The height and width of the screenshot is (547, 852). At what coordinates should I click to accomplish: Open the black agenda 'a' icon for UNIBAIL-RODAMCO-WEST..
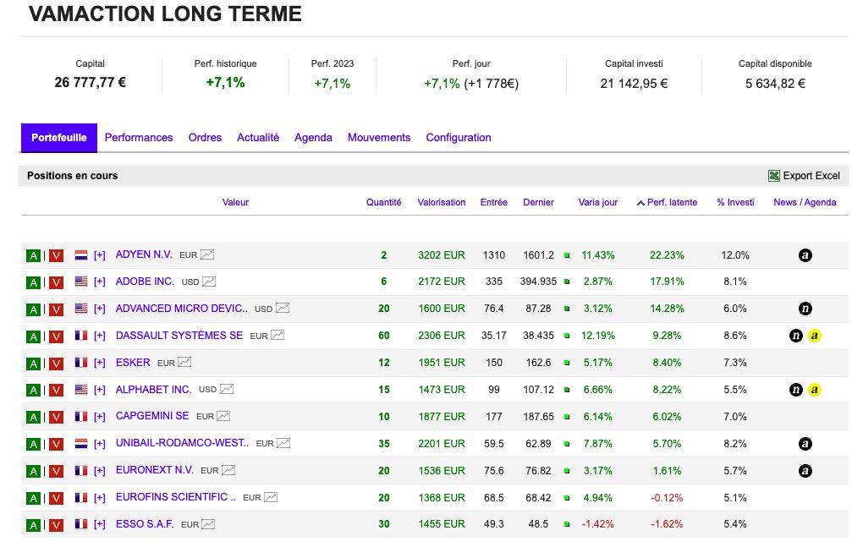tap(805, 444)
